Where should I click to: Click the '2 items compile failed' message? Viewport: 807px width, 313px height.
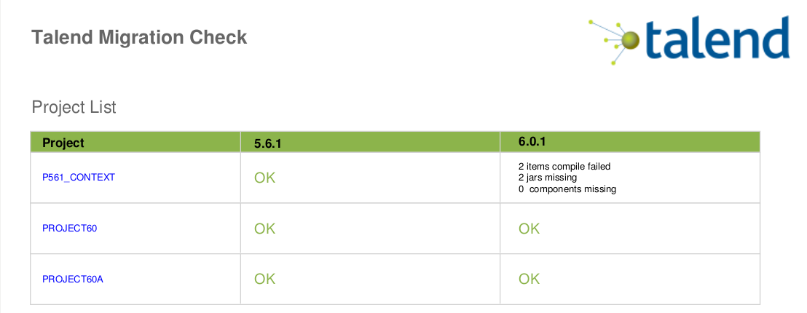tap(564, 166)
